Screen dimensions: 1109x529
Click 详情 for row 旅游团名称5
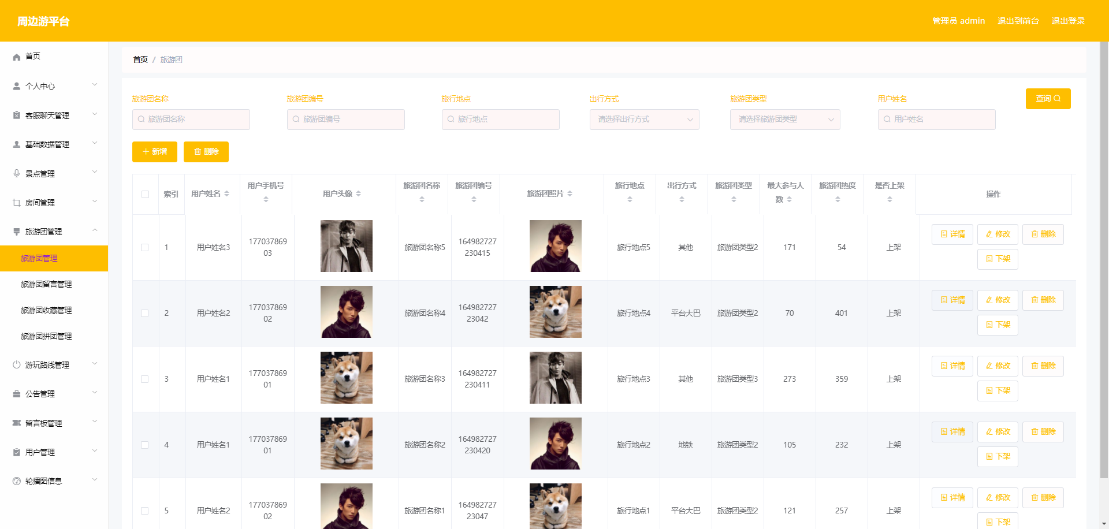[952, 234]
